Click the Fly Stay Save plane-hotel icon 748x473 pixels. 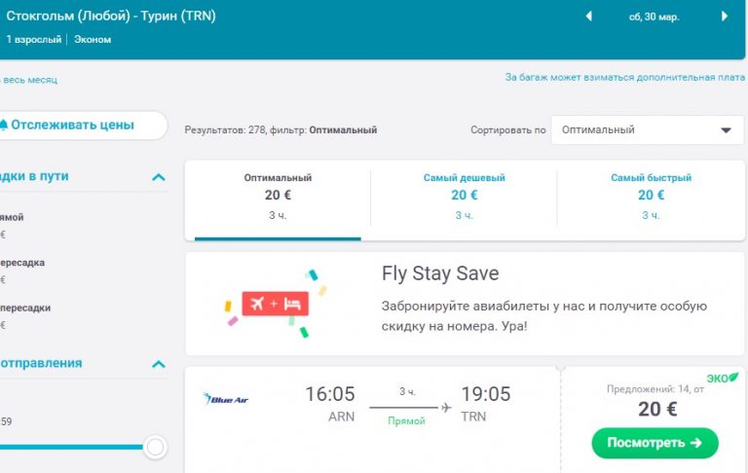pos(275,303)
